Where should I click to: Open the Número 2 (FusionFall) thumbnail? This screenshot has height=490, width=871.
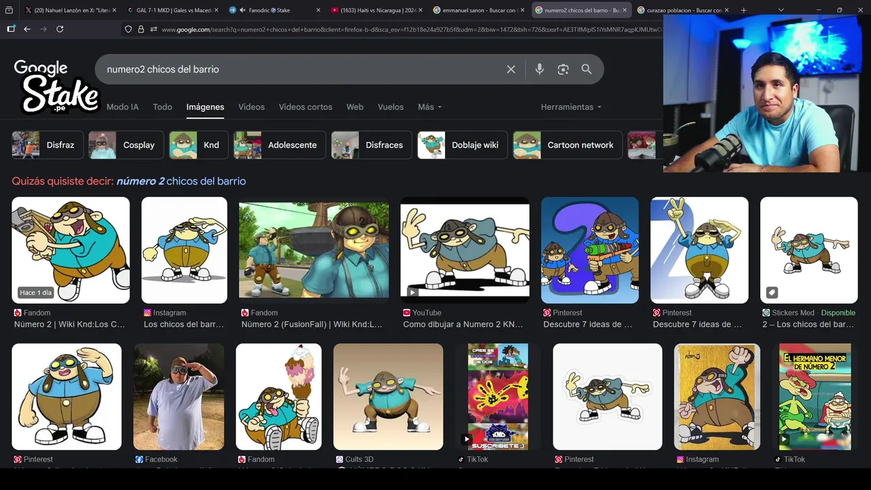point(314,250)
